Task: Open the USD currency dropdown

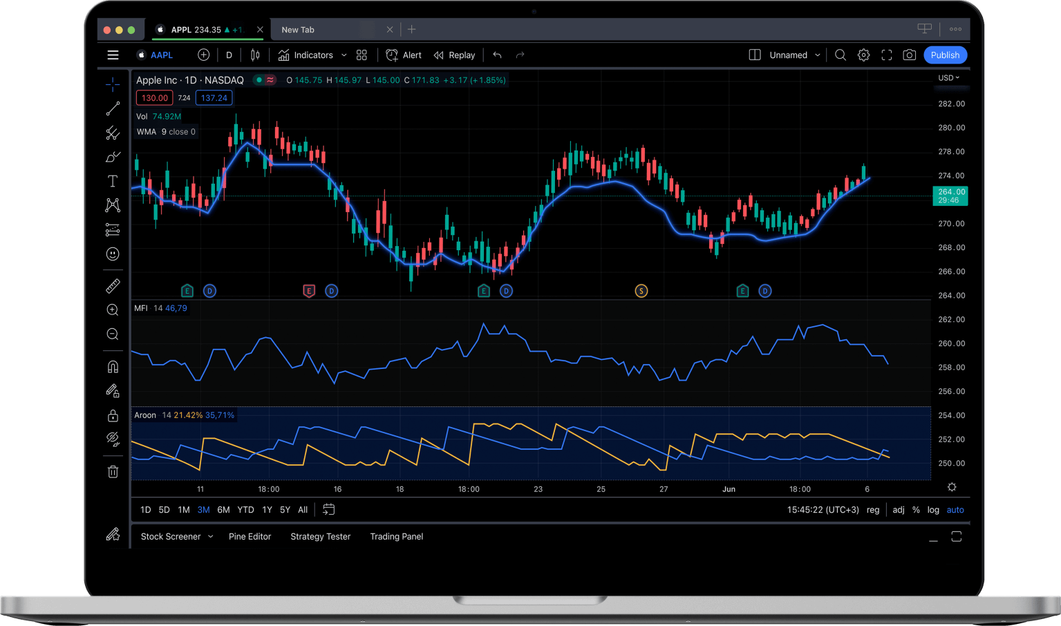Action: 948,78
